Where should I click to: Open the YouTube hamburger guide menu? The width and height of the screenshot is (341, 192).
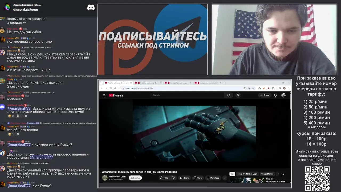pos(104,95)
